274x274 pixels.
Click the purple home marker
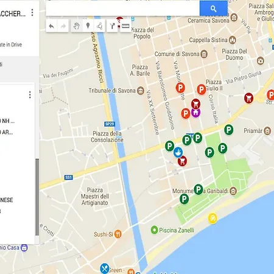click(195, 113)
